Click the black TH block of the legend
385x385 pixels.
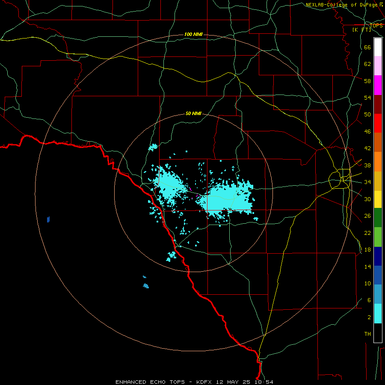378,333
